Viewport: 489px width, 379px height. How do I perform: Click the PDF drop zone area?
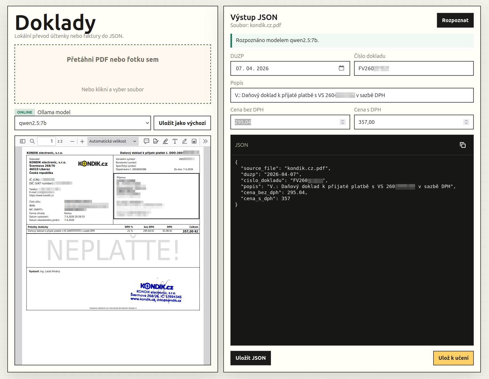(113, 74)
